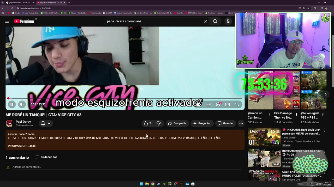Expand the description with '...más'

[32, 146]
